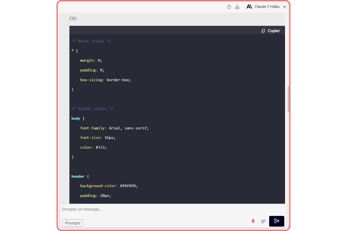This screenshot has height=231, width=347.
Task: Copy the CSS code with the Copier icon
Action: [264, 30]
